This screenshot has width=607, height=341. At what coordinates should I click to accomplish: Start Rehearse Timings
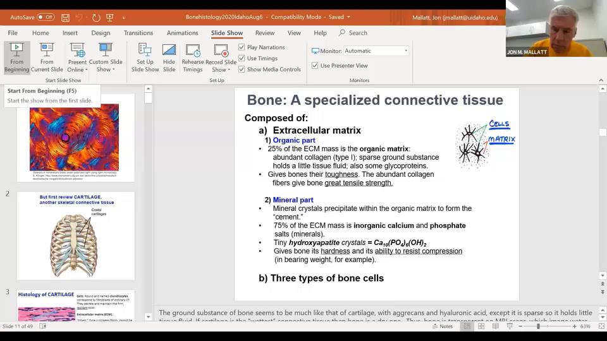click(x=193, y=57)
